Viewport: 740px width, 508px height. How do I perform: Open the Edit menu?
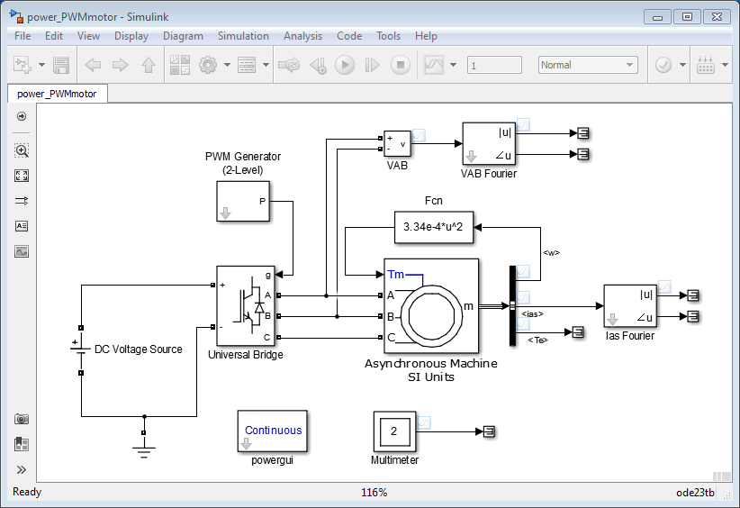coord(54,36)
